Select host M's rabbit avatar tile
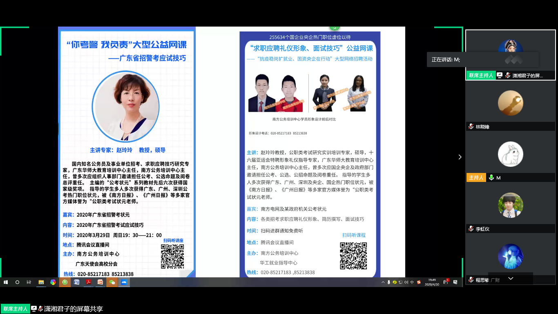This screenshot has width=558, height=314. click(x=511, y=154)
